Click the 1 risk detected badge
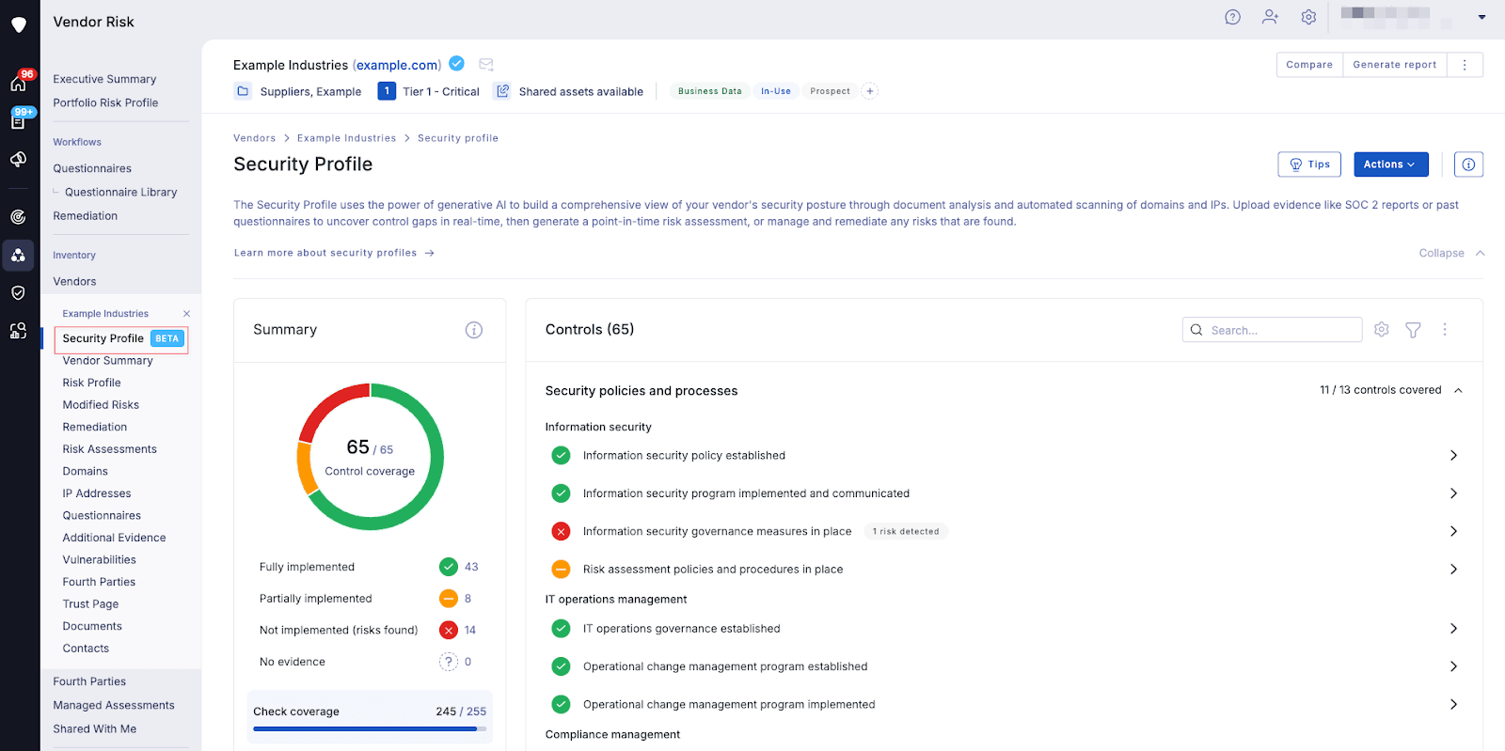Viewport: 1505px width, 751px height. click(905, 532)
